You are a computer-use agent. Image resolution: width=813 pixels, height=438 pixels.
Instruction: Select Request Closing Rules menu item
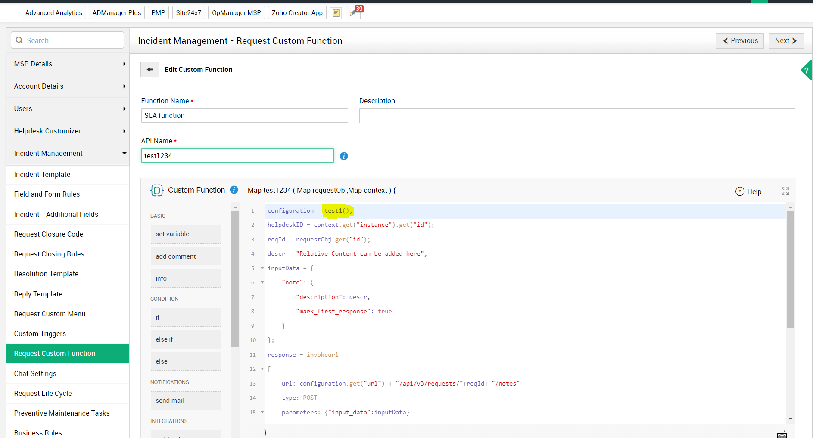49,254
